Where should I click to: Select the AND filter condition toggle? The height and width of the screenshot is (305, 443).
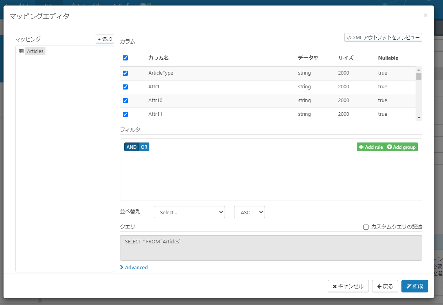coord(131,147)
